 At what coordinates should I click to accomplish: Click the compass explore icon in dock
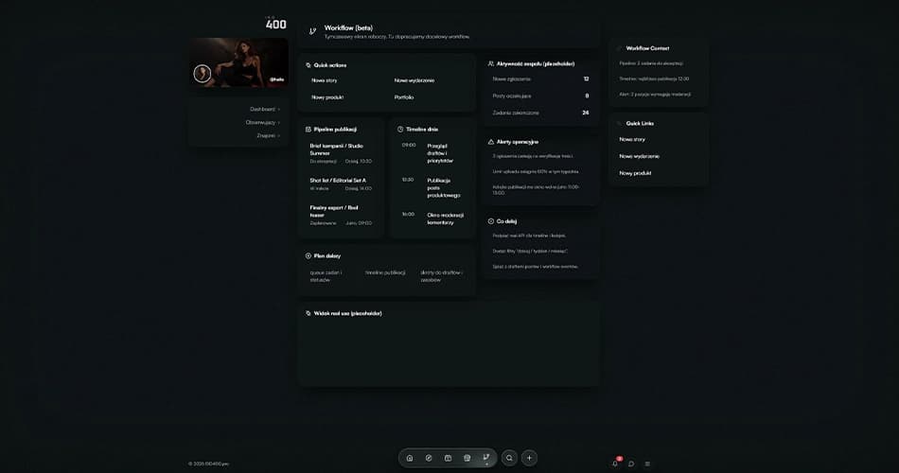coord(429,458)
